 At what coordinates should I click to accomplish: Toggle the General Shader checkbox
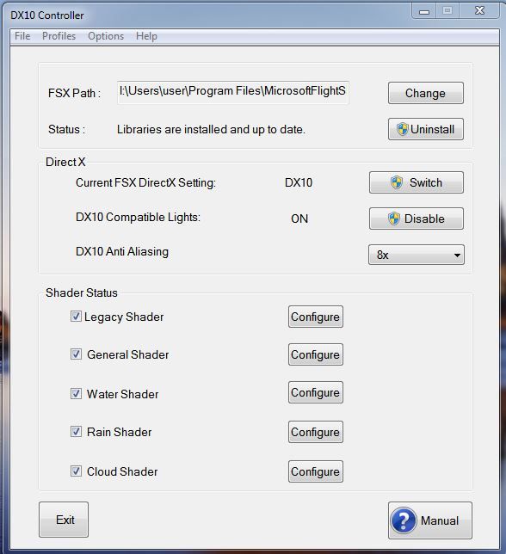coord(76,354)
